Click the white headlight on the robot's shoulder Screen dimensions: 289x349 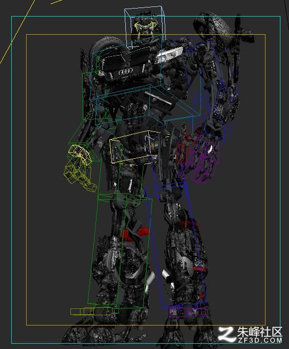pyautogui.click(x=168, y=55)
